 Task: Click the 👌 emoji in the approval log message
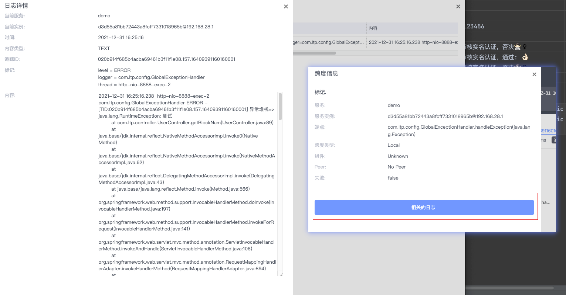coord(525,56)
